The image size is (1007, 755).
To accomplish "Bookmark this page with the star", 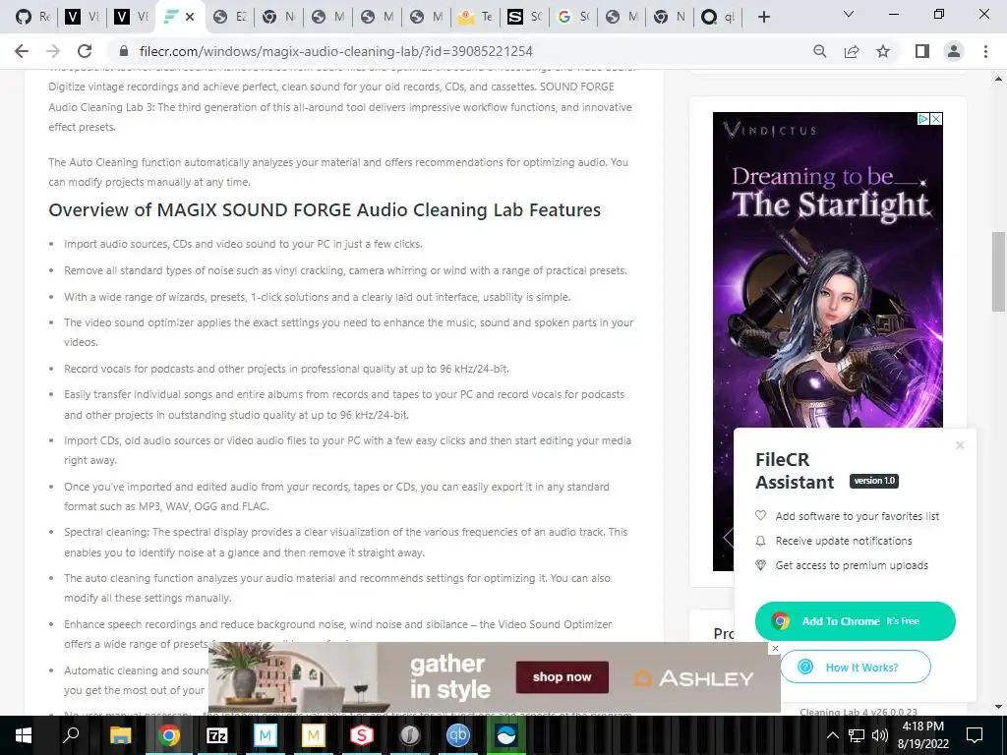I will tap(883, 51).
